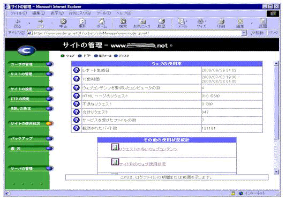The width and height of the screenshot is (286, 201).
Task: Click chart icon beside サイト別のウェブ使用状況
Action: coord(115,162)
